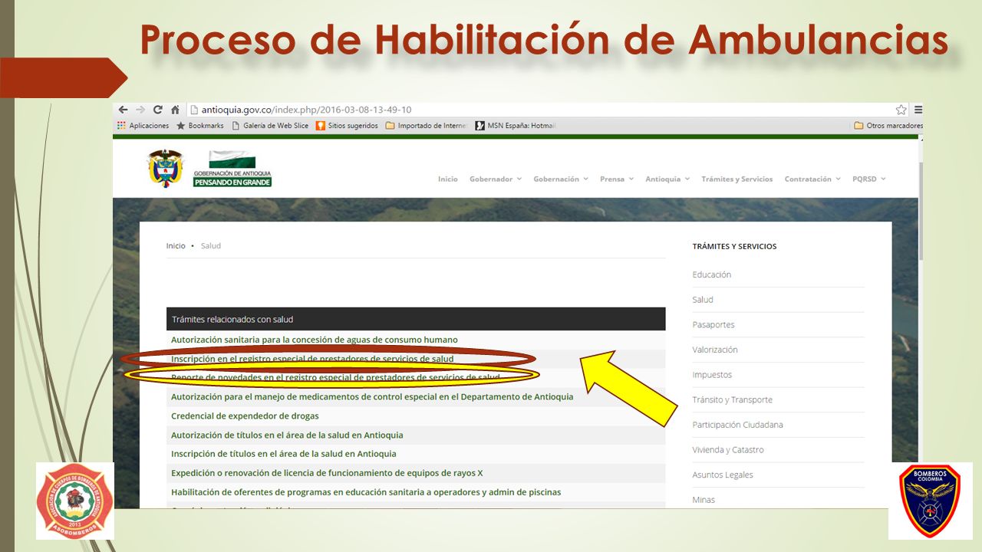Open Autorización sanitaria para concesión de aguas
Viewport: 982px width, 552px height.
point(314,340)
